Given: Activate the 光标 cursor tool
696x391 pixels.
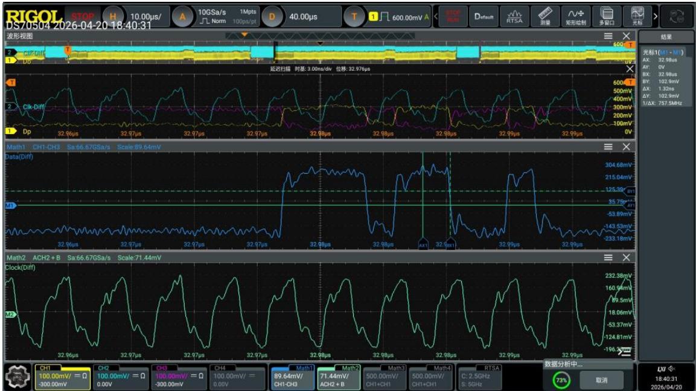Looking at the screenshot, I should [637, 16].
